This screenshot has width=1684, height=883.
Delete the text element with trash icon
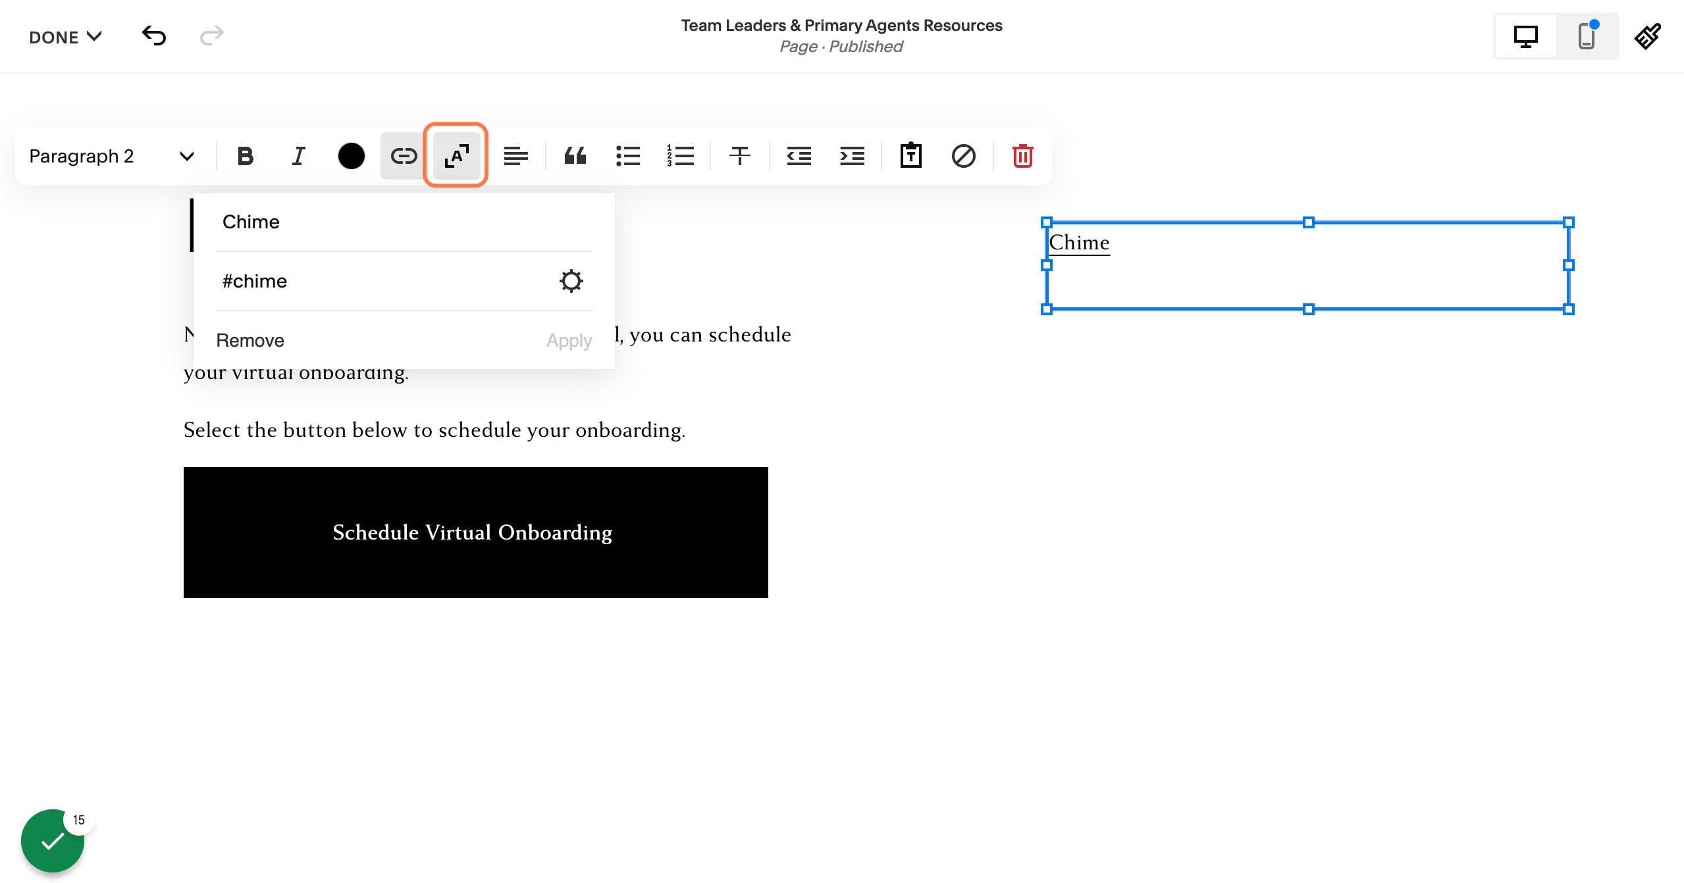pyautogui.click(x=1022, y=156)
